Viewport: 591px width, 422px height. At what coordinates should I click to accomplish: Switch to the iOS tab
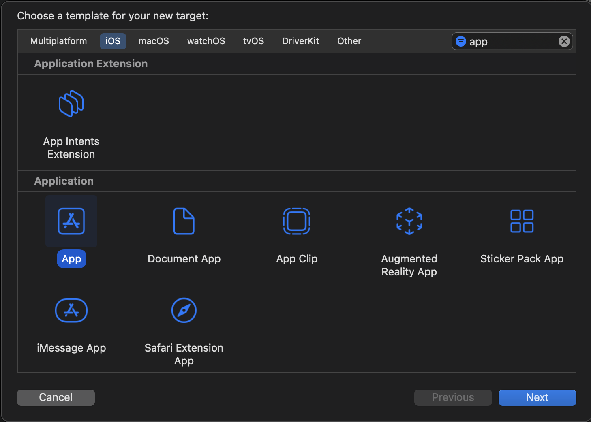[113, 41]
